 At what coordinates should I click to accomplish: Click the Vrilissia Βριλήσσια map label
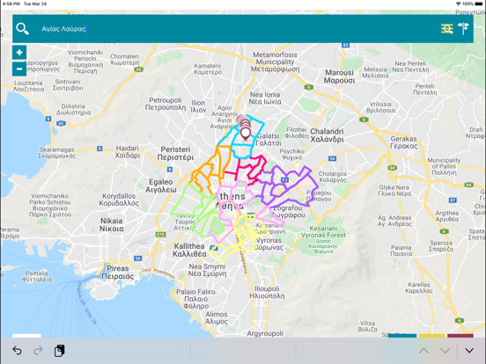click(380, 107)
